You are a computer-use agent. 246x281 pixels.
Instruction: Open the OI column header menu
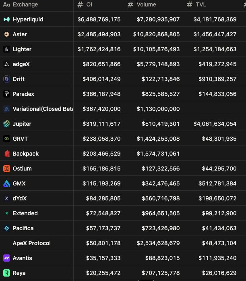(x=89, y=5)
